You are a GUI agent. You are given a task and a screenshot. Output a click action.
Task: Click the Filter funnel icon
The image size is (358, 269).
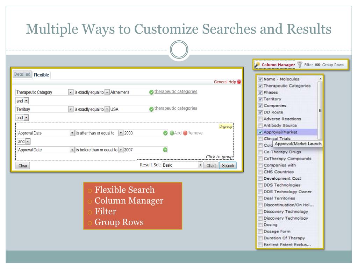click(300, 65)
